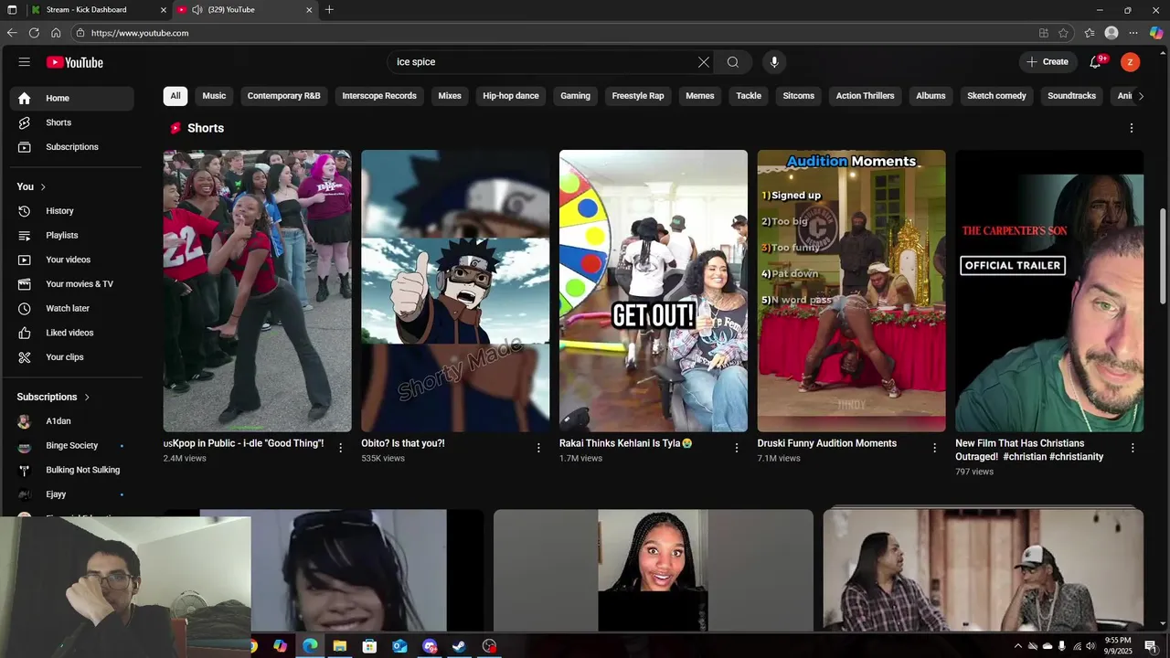The image size is (1170, 658).
Task: Open options for Kpop in Public short
Action: (341, 448)
